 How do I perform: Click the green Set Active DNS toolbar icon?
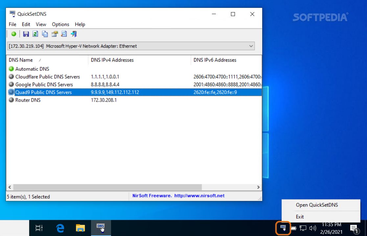(14, 34)
